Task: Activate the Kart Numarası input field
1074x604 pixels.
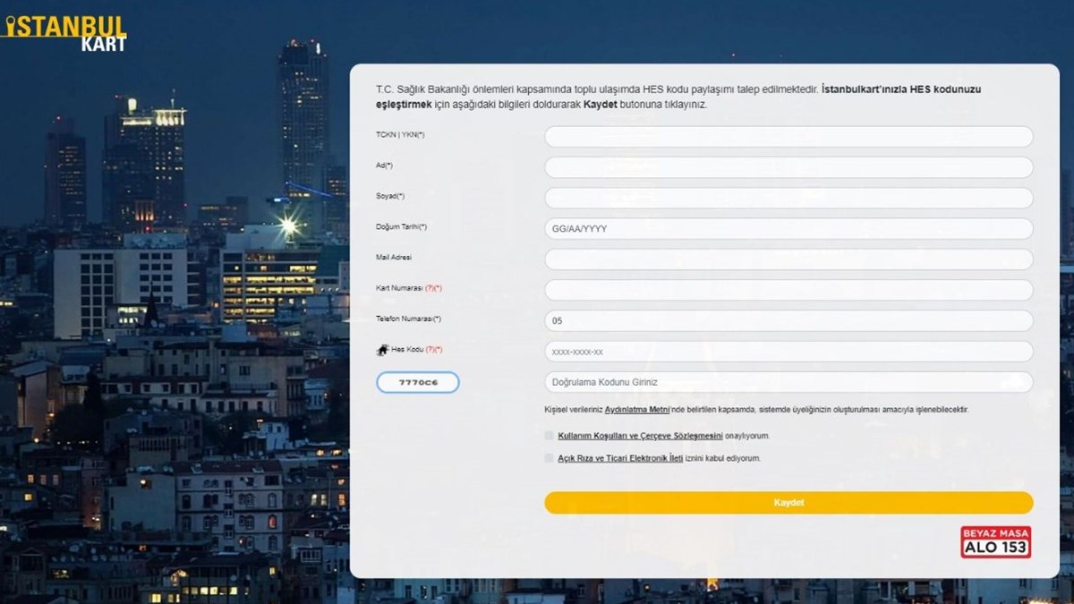Action: [788, 290]
